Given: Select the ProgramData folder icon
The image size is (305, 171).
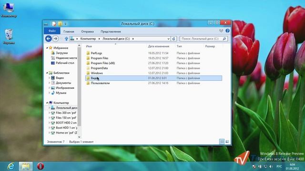Looking at the screenshot, I should (x=88, y=68).
